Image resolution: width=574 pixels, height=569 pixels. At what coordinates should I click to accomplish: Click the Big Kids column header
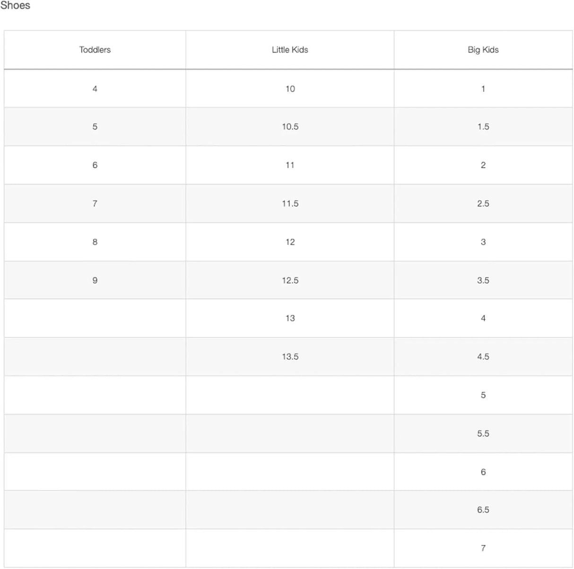483,50
